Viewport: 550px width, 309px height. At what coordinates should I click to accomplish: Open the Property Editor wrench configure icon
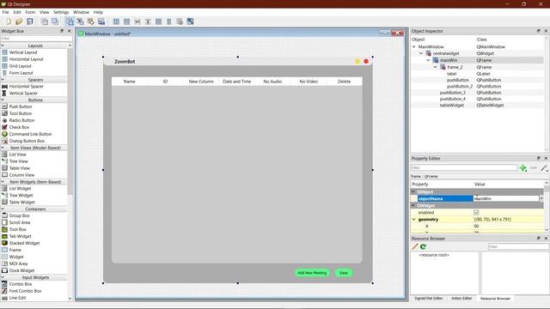pos(544,168)
